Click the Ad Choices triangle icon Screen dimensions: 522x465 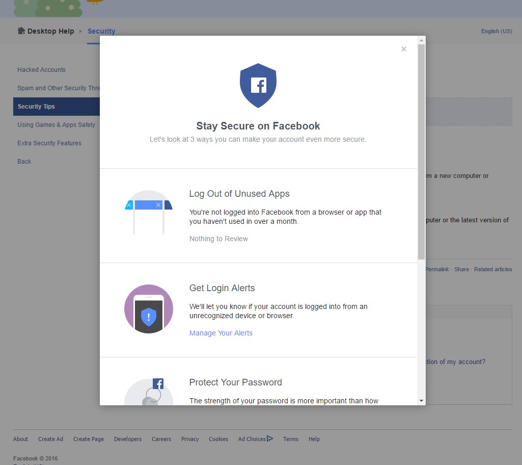(x=269, y=438)
